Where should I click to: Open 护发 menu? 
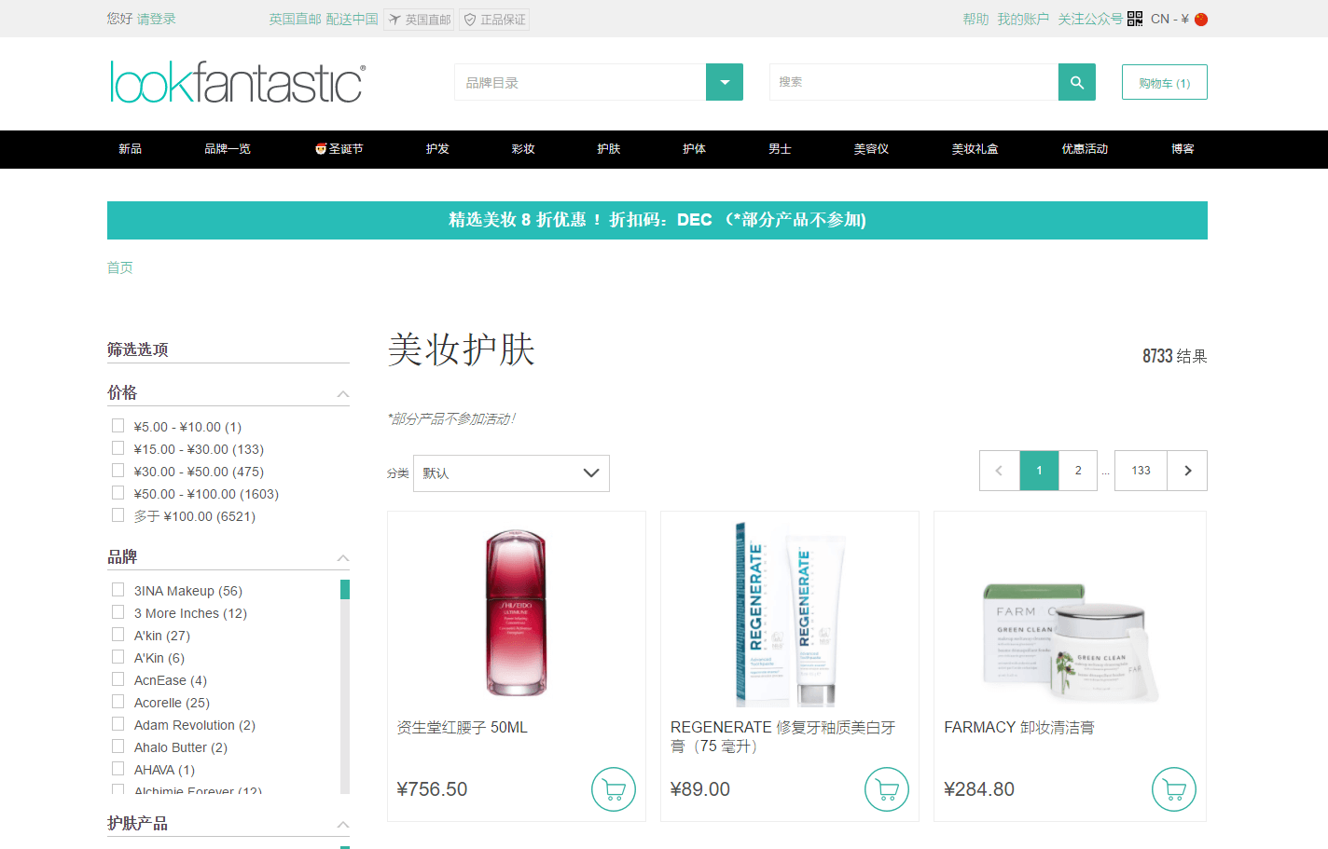tap(437, 149)
